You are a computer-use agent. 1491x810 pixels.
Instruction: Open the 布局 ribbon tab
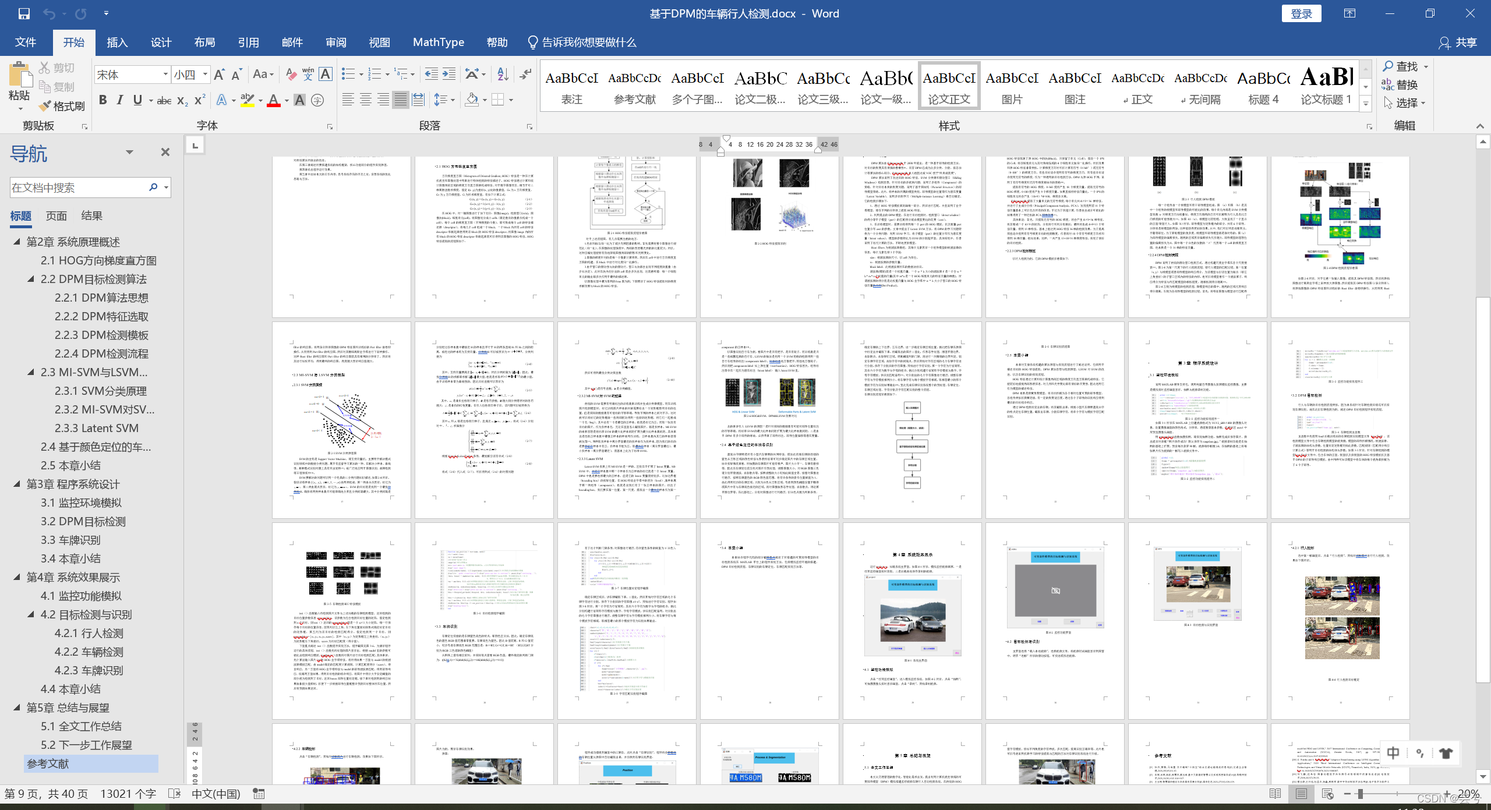[204, 43]
